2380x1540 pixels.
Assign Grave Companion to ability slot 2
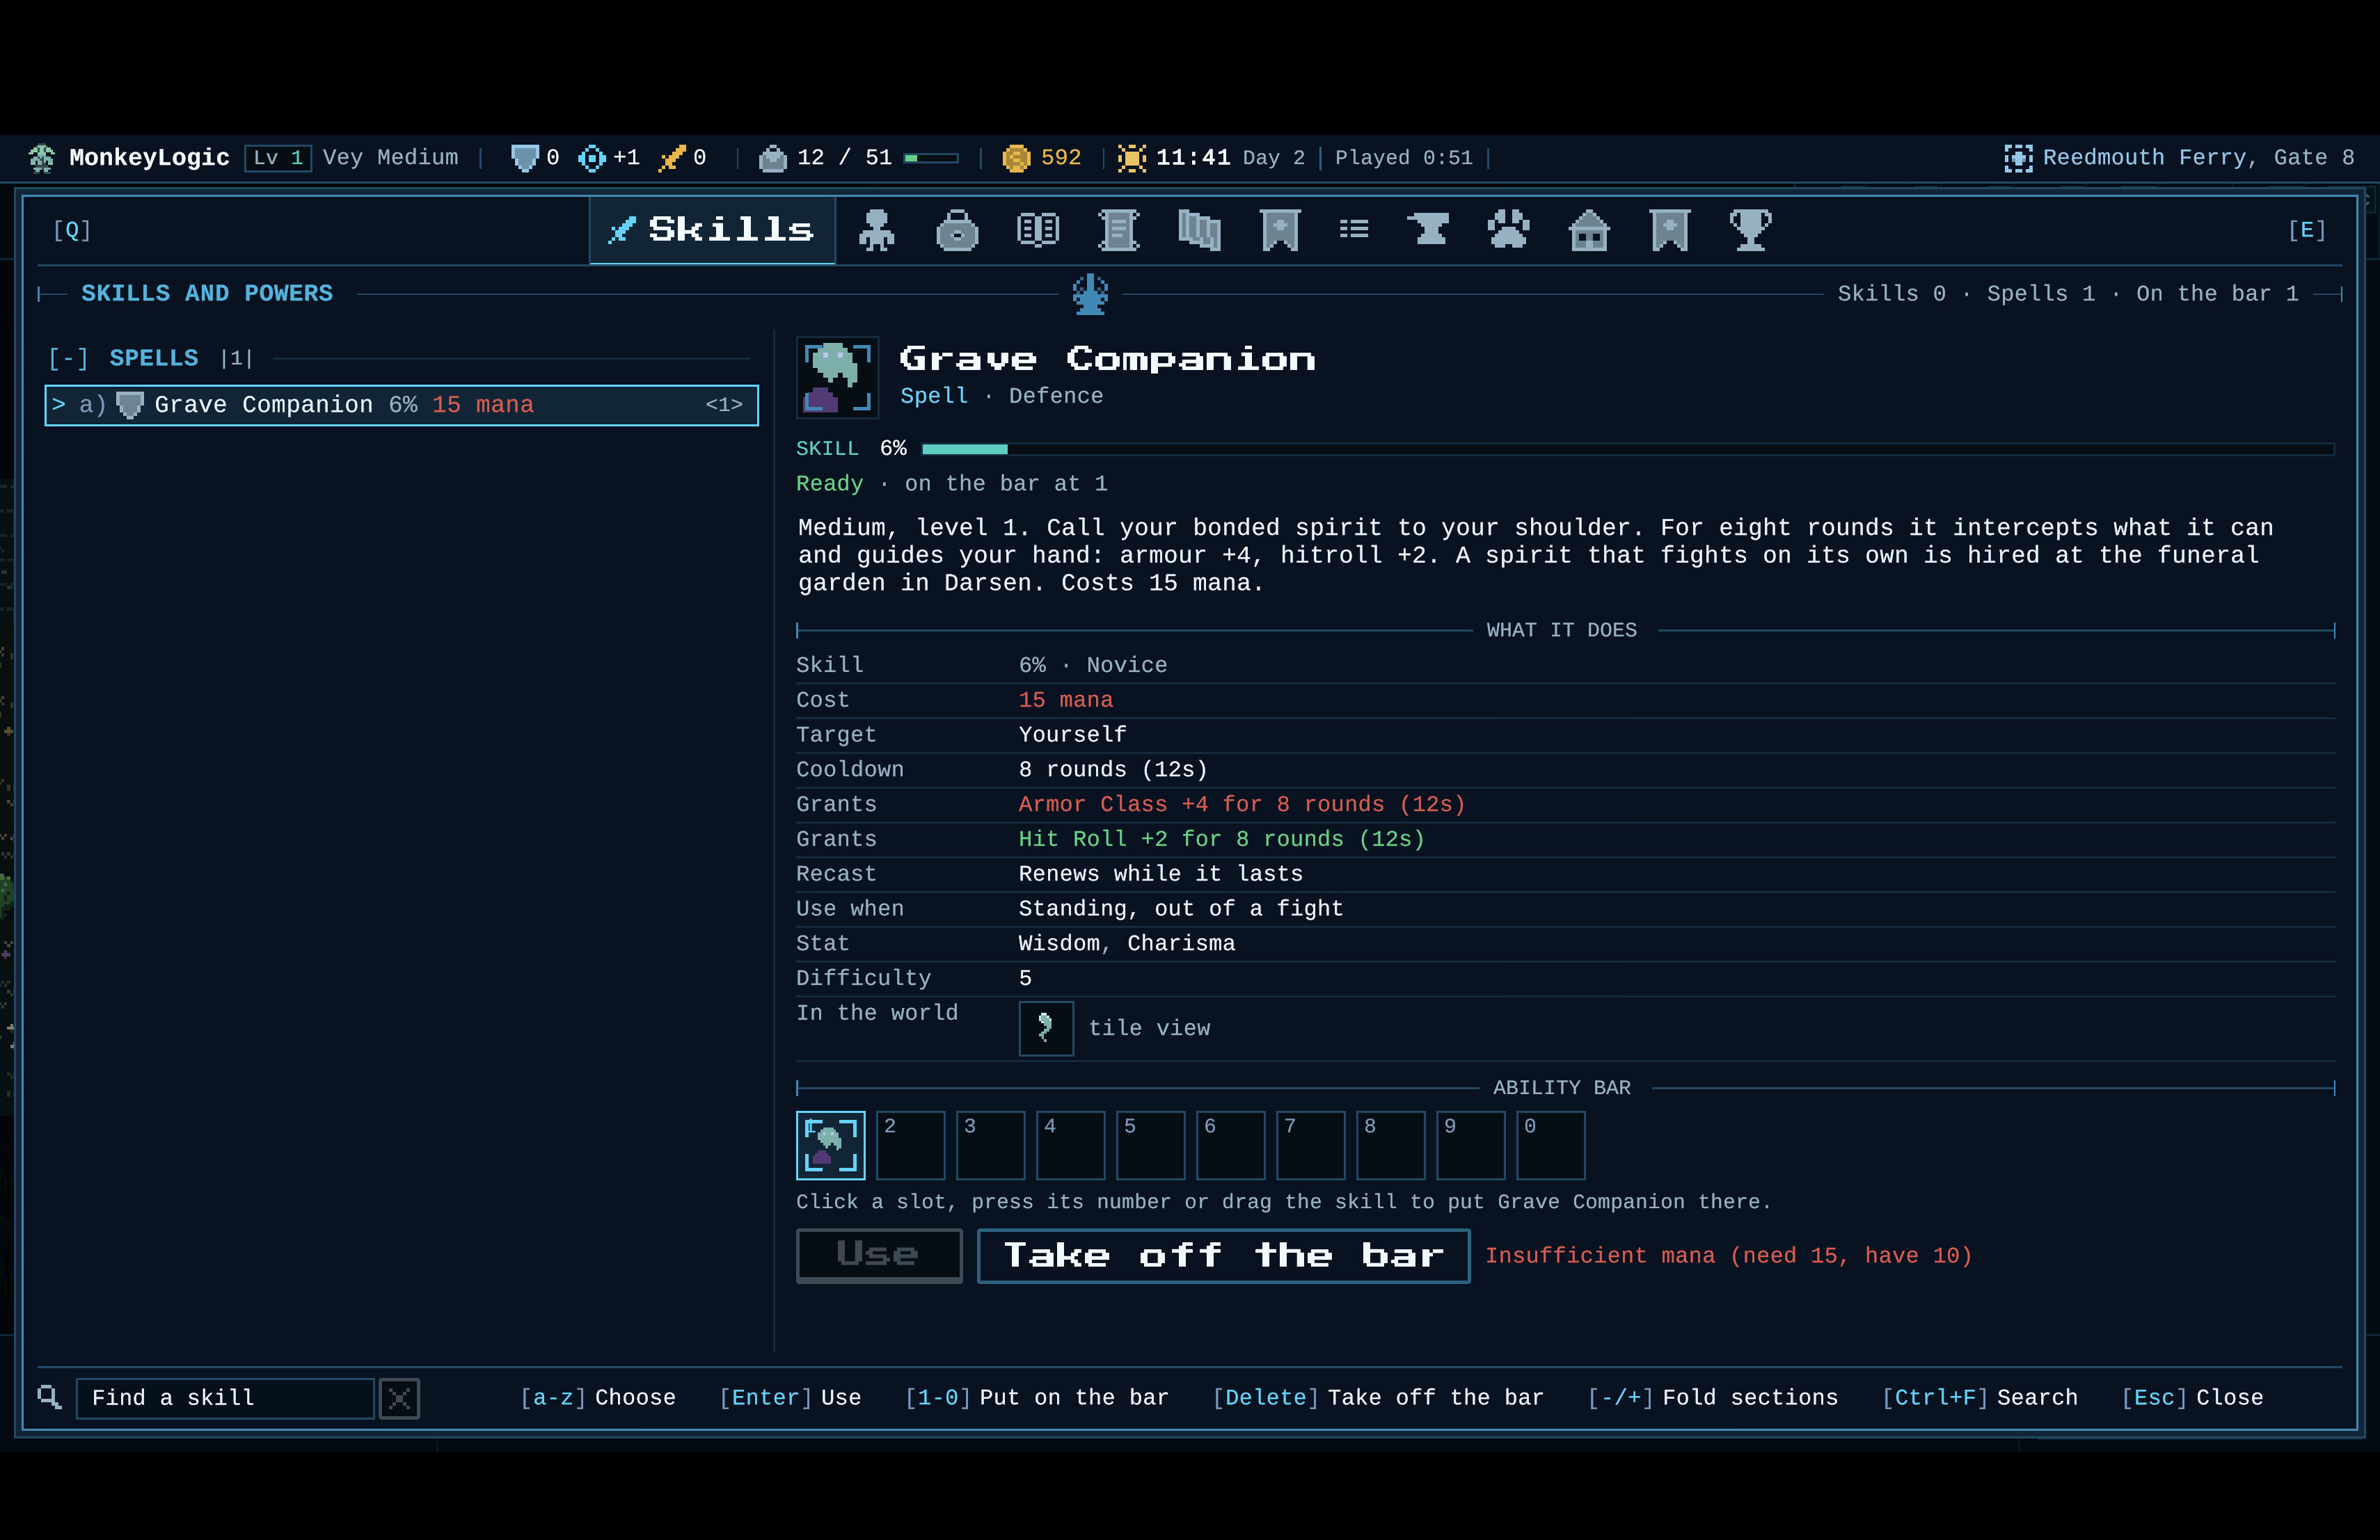[910, 1145]
